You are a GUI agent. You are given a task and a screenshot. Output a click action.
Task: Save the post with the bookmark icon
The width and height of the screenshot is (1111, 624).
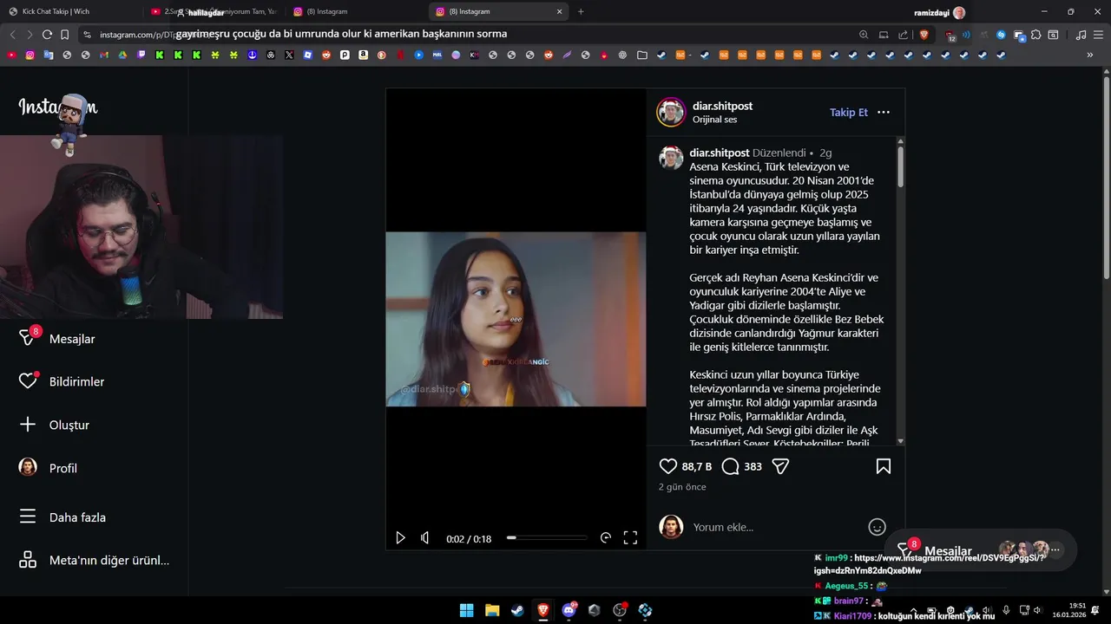tap(884, 466)
